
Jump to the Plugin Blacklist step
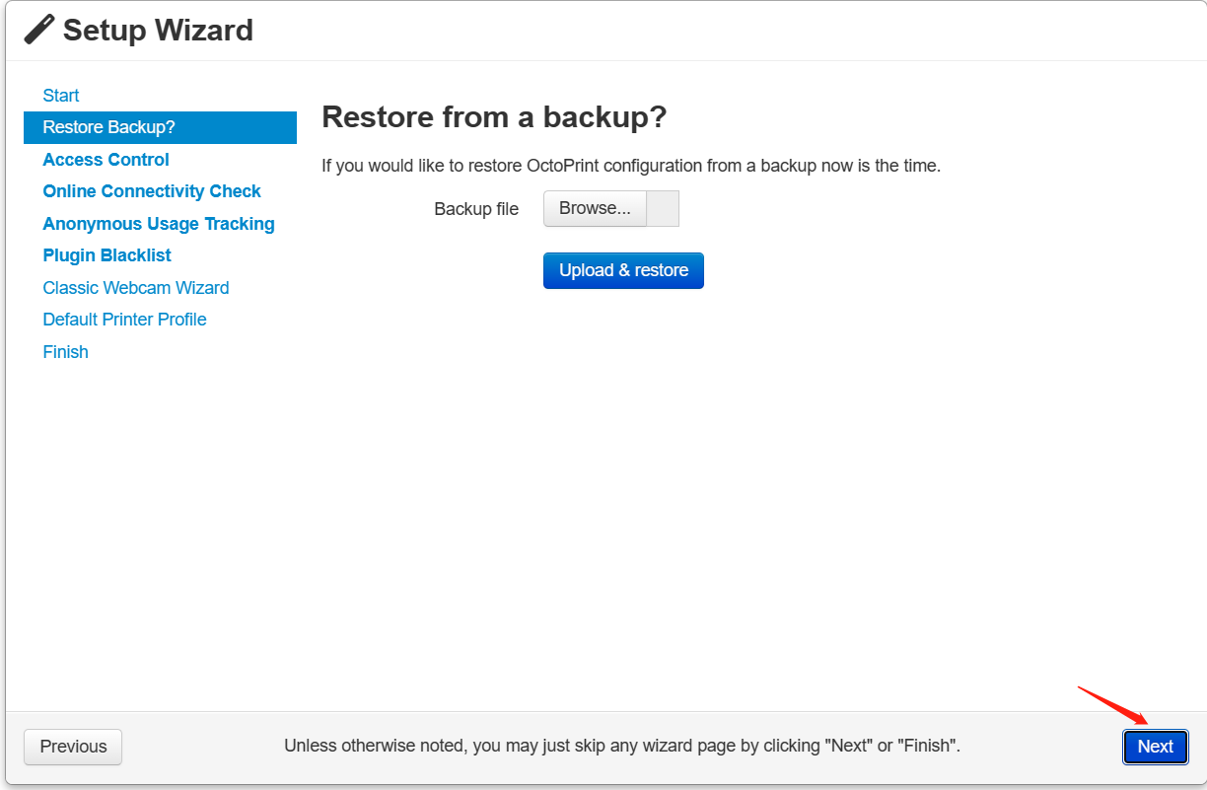[x=107, y=255]
